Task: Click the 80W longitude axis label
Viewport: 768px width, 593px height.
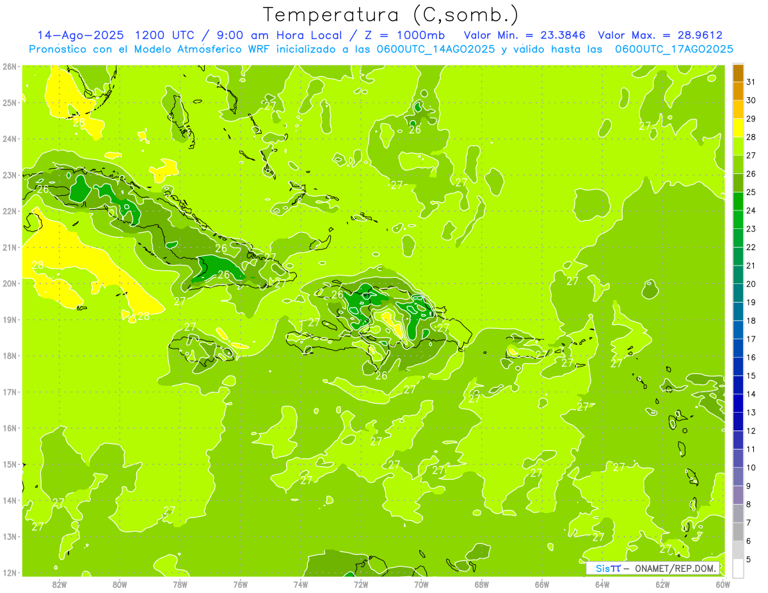Action: [x=120, y=584]
